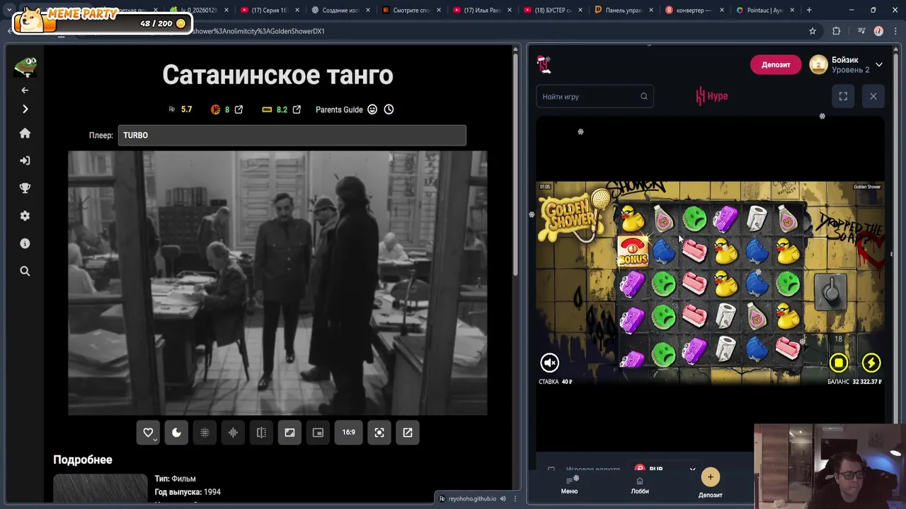Click the 5.7 rating value
Image resolution: width=906 pixels, height=509 pixels.
click(x=186, y=110)
